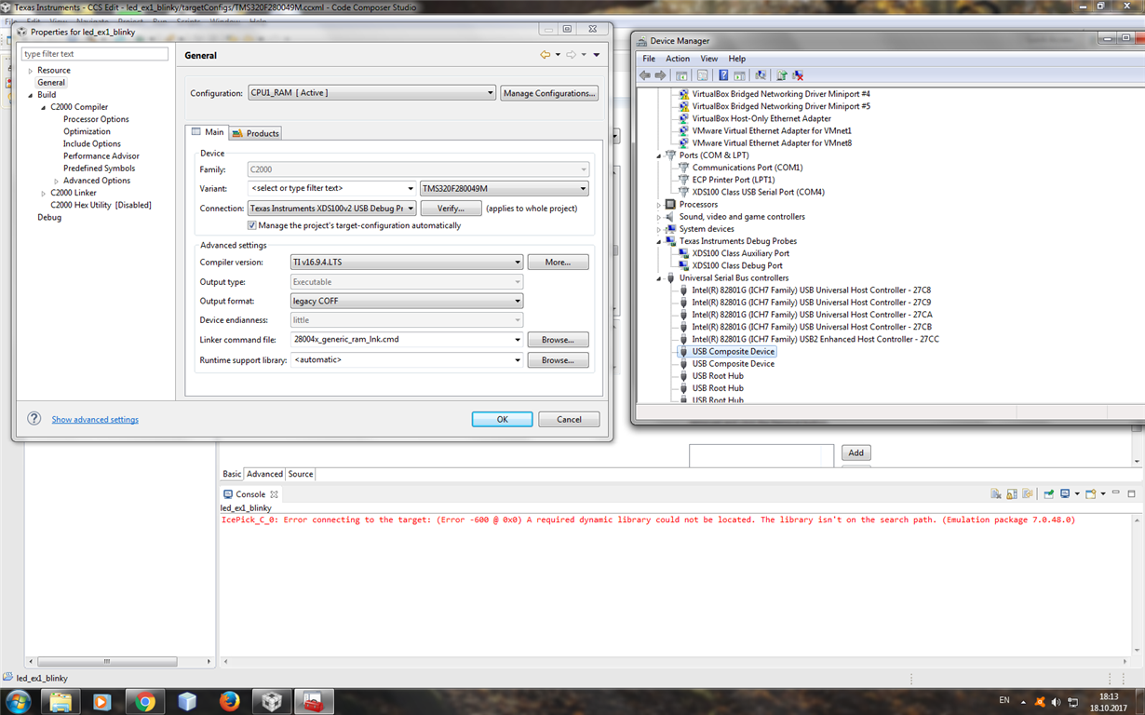Open the View menu in Device Manager

click(708, 59)
